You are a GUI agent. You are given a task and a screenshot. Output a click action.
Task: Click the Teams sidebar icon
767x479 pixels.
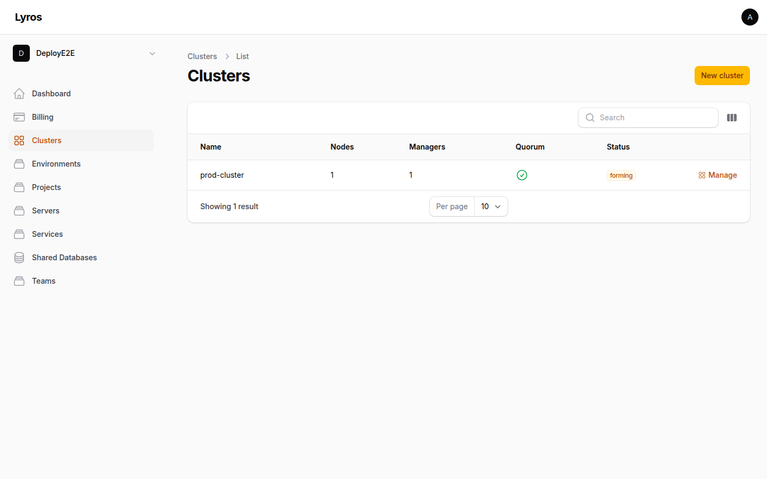(19, 281)
